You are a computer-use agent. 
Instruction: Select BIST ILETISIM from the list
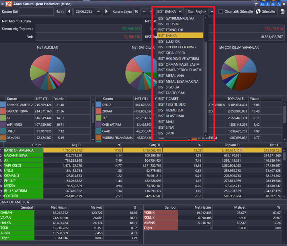click(180, 24)
